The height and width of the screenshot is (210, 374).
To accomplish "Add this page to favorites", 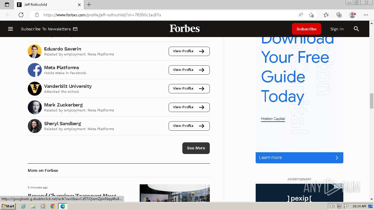I will [x=311, y=15].
